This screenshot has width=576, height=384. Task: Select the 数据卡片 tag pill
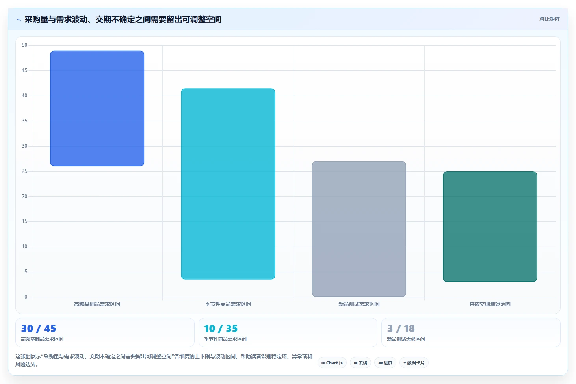(414, 363)
